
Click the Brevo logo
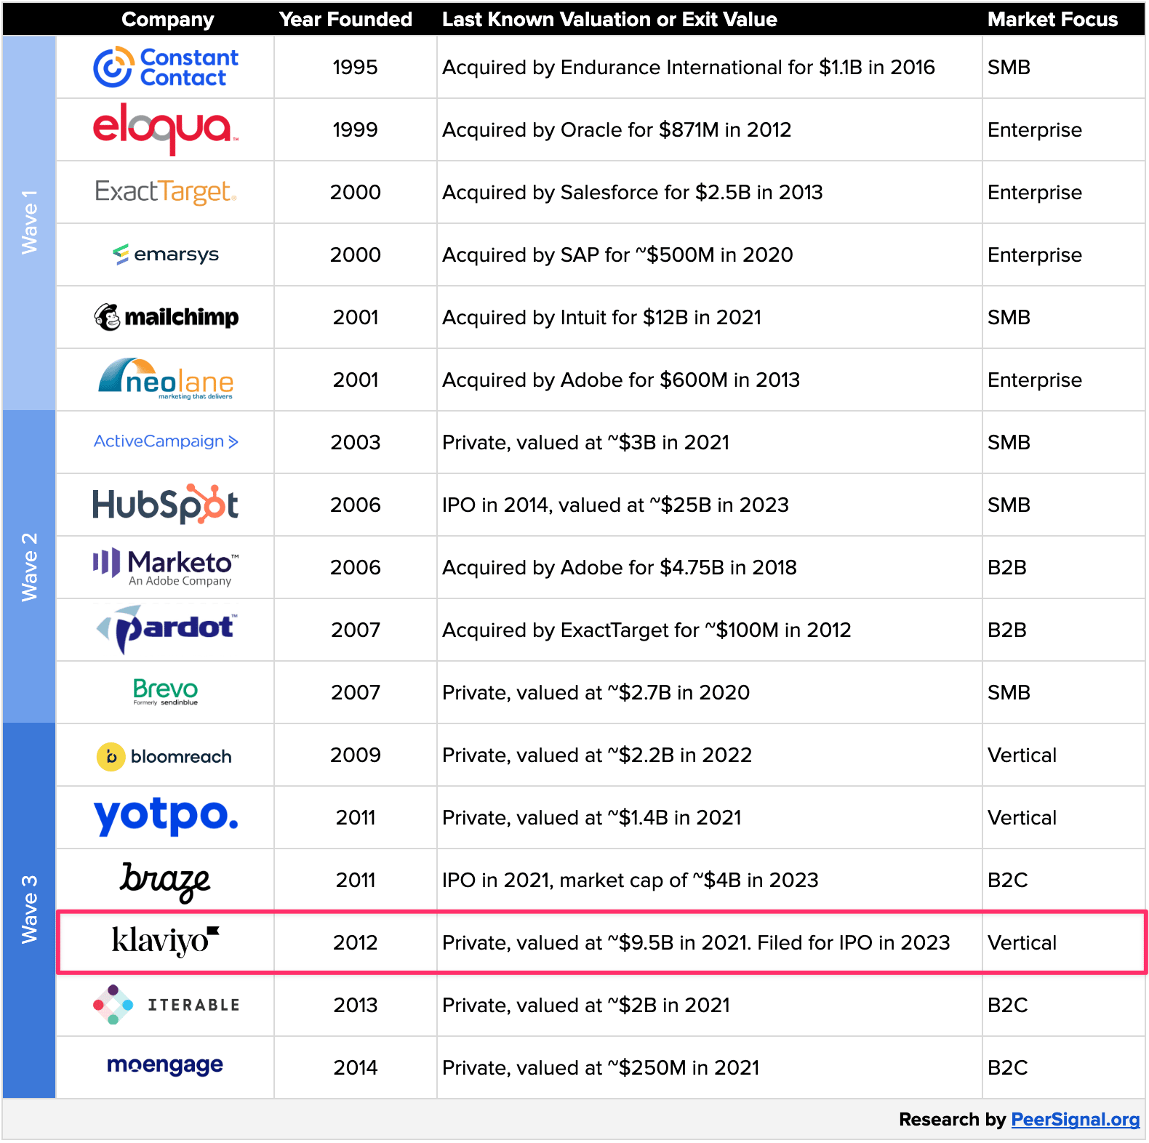(166, 691)
